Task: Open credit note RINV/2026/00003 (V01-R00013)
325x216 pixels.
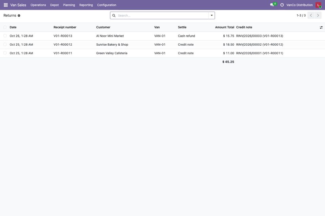Action: (260, 36)
